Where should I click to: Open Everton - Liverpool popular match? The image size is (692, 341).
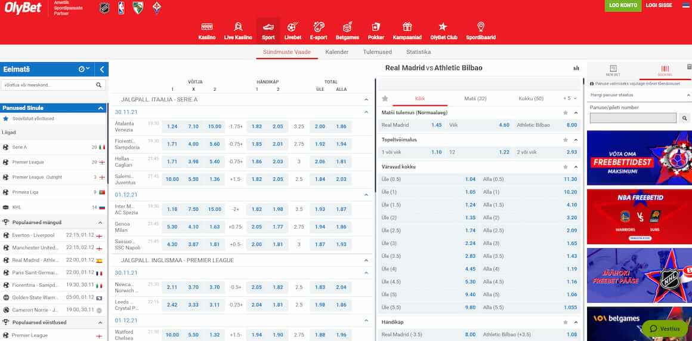coord(53,235)
